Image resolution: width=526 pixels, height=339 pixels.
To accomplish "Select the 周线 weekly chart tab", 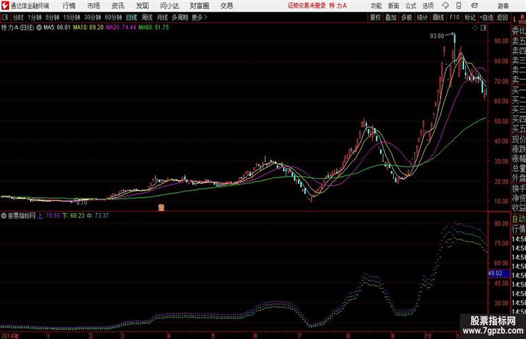I will [x=147, y=17].
